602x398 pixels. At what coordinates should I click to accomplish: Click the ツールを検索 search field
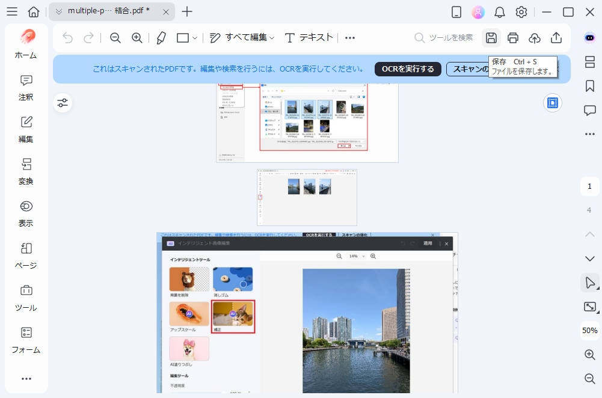click(x=448, y=37)
